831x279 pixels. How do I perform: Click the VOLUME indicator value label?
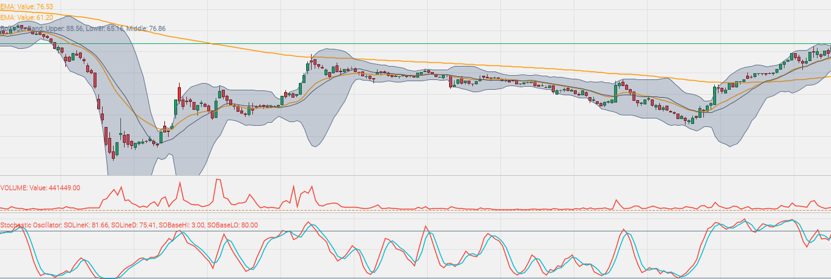40,188
